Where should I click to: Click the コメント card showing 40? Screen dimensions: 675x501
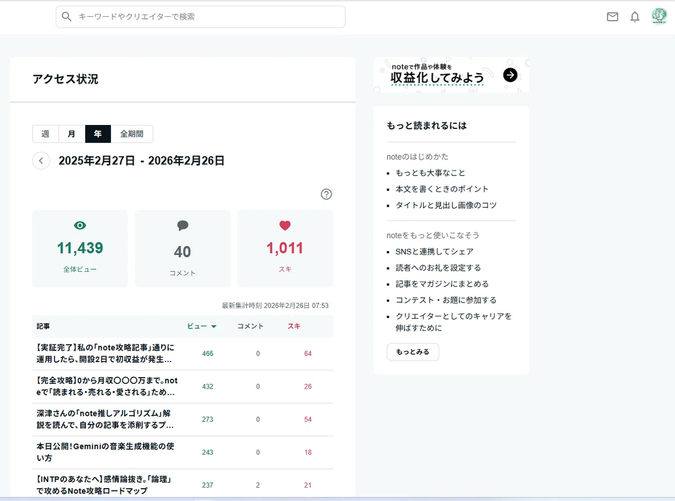click(x=183, y=249)
